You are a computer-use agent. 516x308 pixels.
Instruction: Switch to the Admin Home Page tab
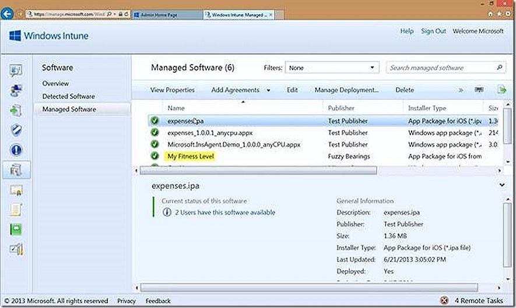point(168,15)
